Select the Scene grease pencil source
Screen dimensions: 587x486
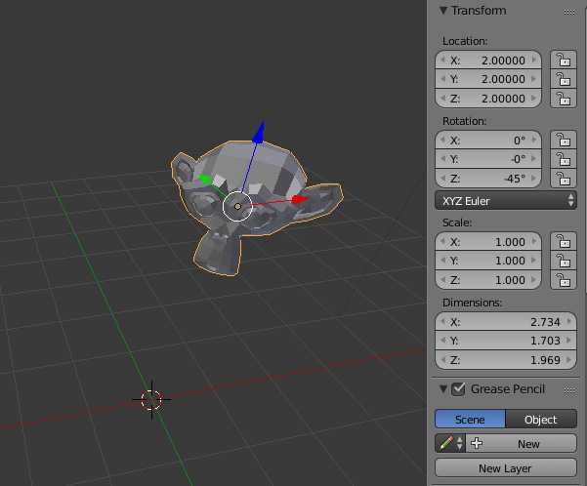(470, 420)
